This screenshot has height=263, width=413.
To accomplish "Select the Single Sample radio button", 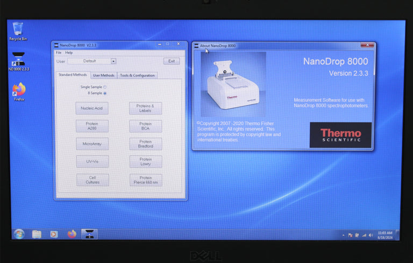I will (x=105, y=87).
